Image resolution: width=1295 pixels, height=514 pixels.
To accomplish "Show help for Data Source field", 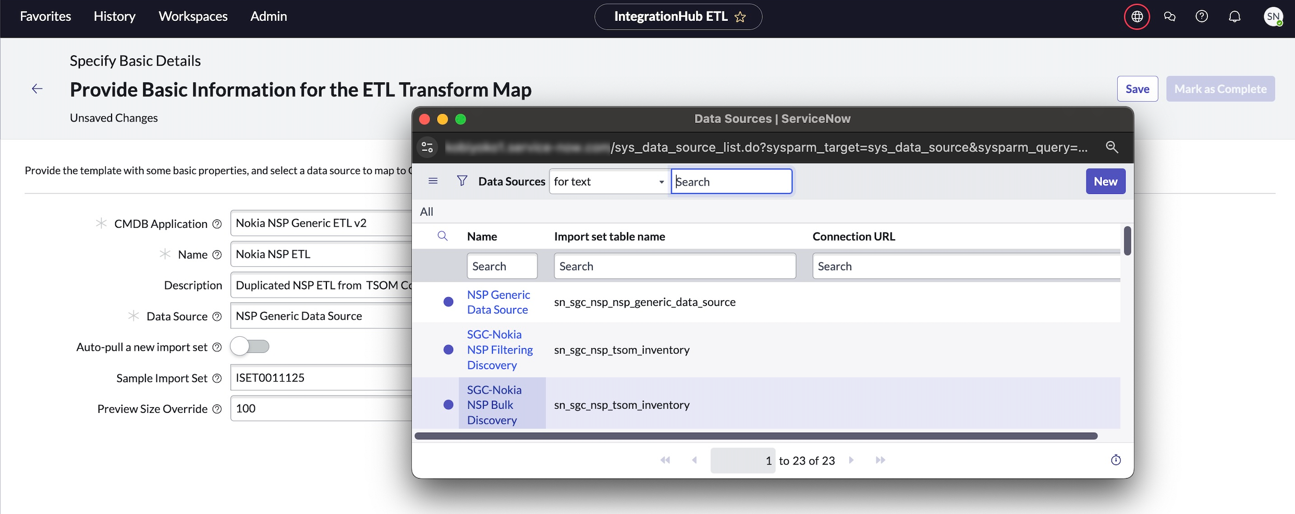I will [x=217, y=316].
